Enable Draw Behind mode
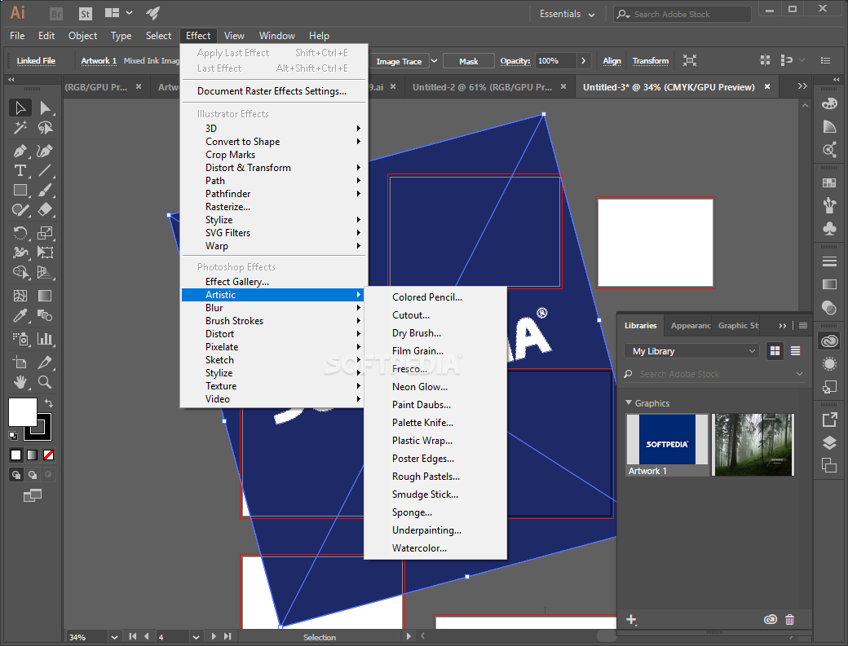848x646 pixels. (x=33, y=475)
